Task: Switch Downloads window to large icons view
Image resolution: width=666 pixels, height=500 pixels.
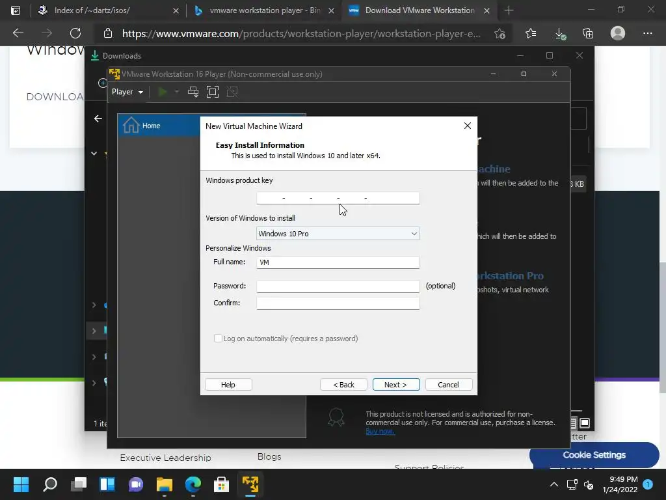Action: (585, 423)
